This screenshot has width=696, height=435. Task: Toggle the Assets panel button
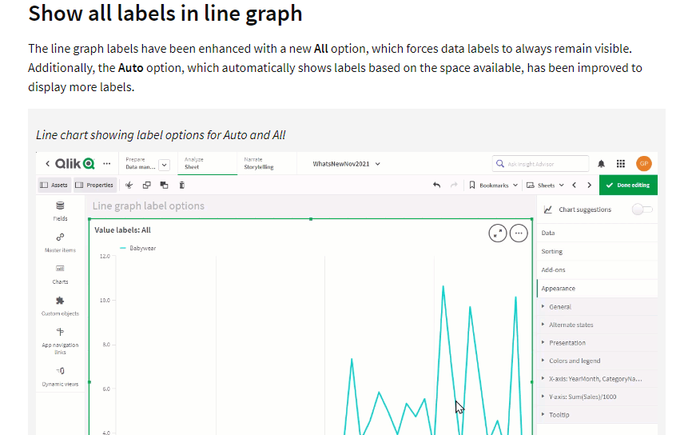(54, 186)
